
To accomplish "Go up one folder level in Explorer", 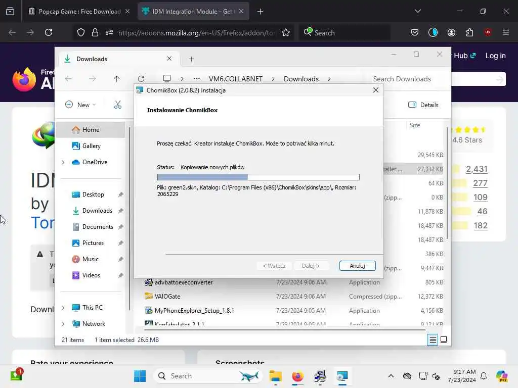I will click(x=117, y=78).
